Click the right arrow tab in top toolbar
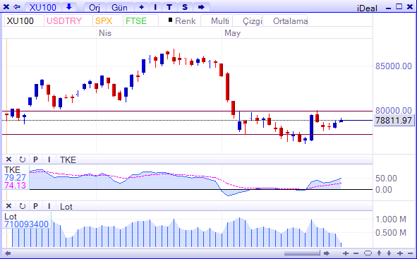 pyautogui.click(x=201, y=7)
